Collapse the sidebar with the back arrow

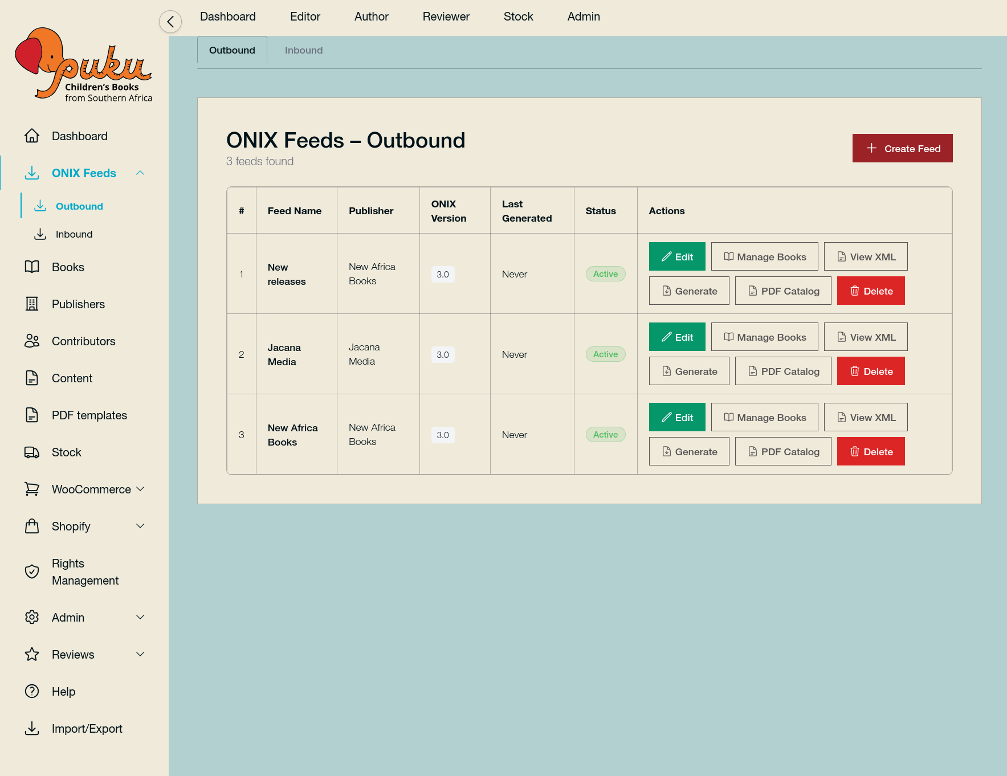pyautogui.click(x=170, y=22)
